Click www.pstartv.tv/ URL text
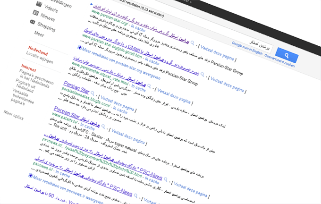Screen dimensions: 321x204 click(65, 118)
